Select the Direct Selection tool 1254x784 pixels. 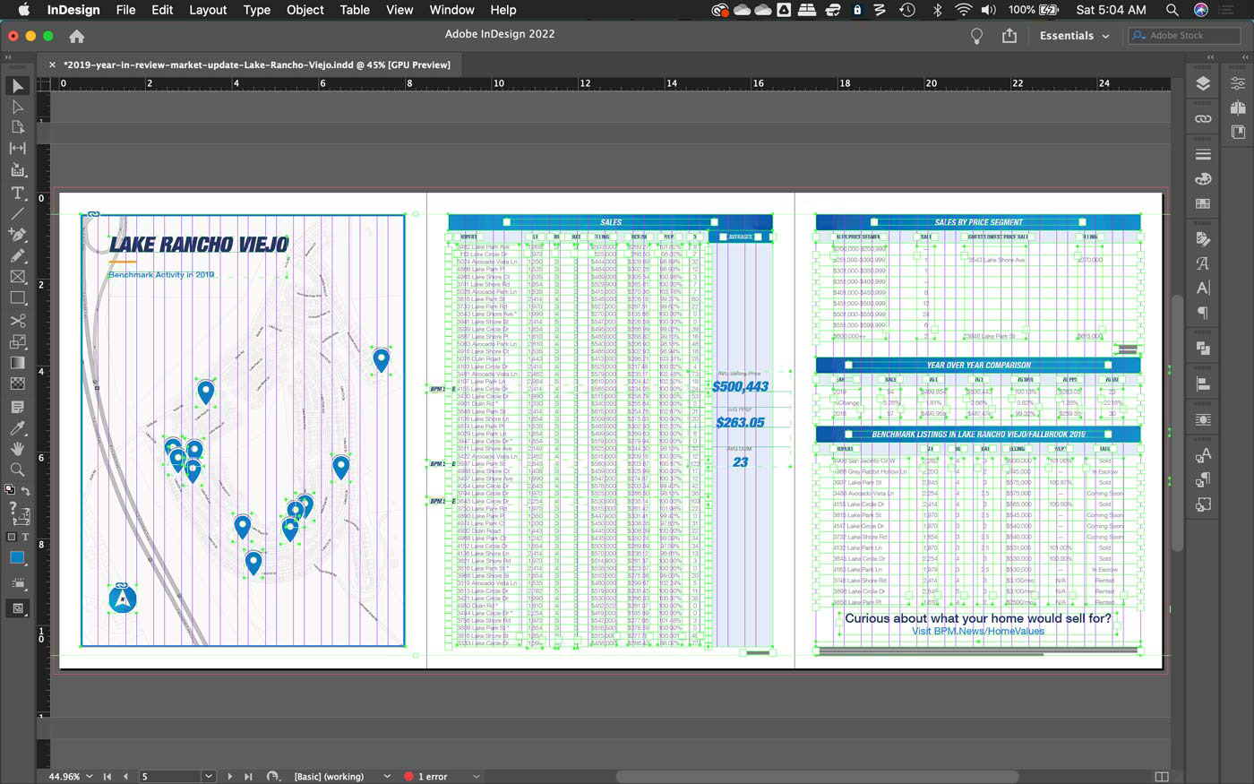click(x=17, y=107)
